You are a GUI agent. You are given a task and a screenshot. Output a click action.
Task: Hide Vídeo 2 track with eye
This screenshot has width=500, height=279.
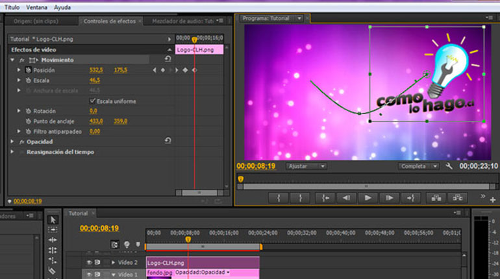[90, 262]
